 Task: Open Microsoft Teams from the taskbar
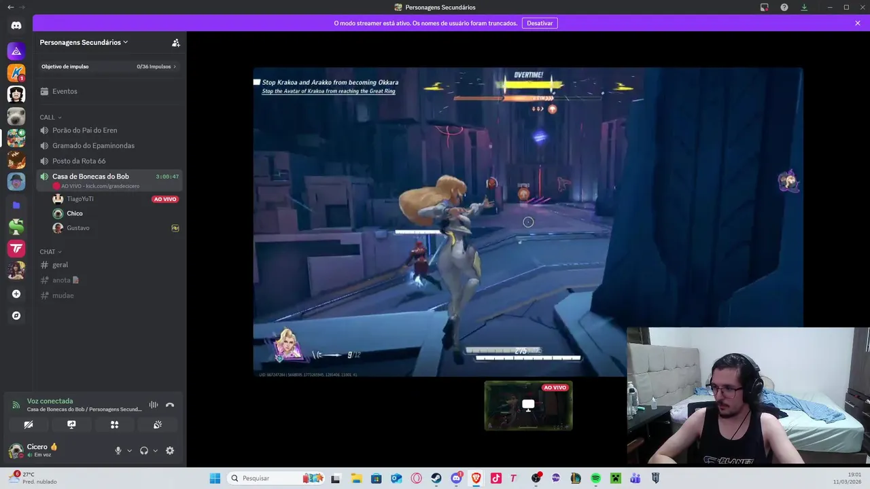635,478
